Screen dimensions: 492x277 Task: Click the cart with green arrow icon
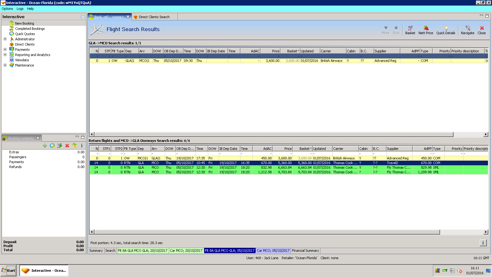60,146
